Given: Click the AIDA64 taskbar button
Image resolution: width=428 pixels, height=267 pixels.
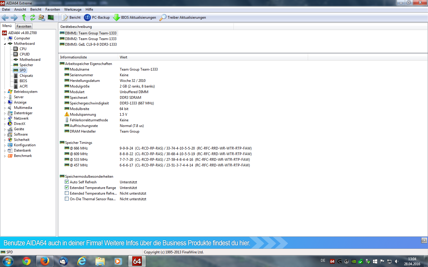Looking at the screenshot, I should 137,261.
